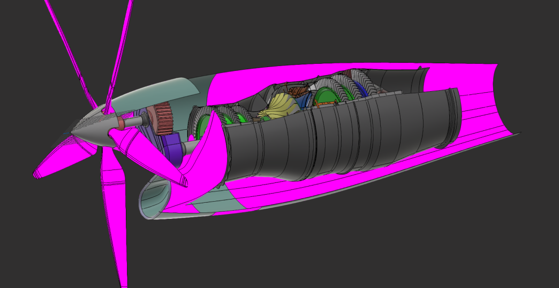This screenshot has height=288, width=559.
Task: Select the grey propeller spinner cone
Action: (90, 130)
